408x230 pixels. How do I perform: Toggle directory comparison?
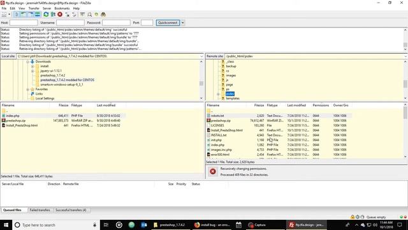[x=89, y=14]
